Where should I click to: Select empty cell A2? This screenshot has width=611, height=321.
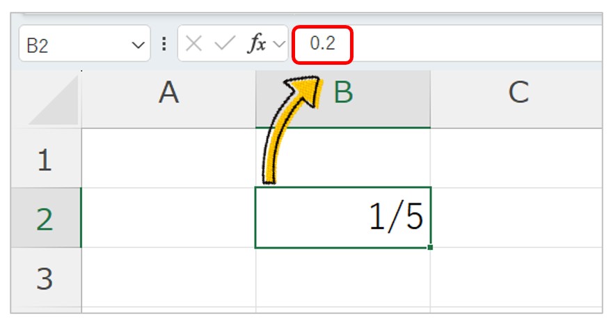(168, 218)
